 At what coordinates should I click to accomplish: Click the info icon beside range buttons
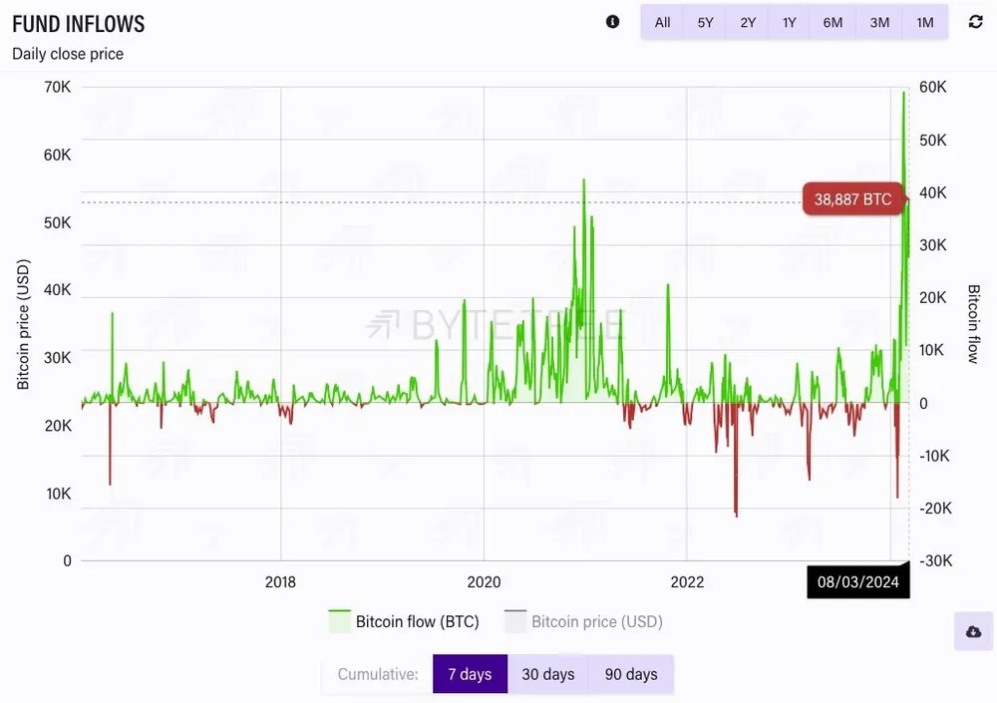pos(612,22)
